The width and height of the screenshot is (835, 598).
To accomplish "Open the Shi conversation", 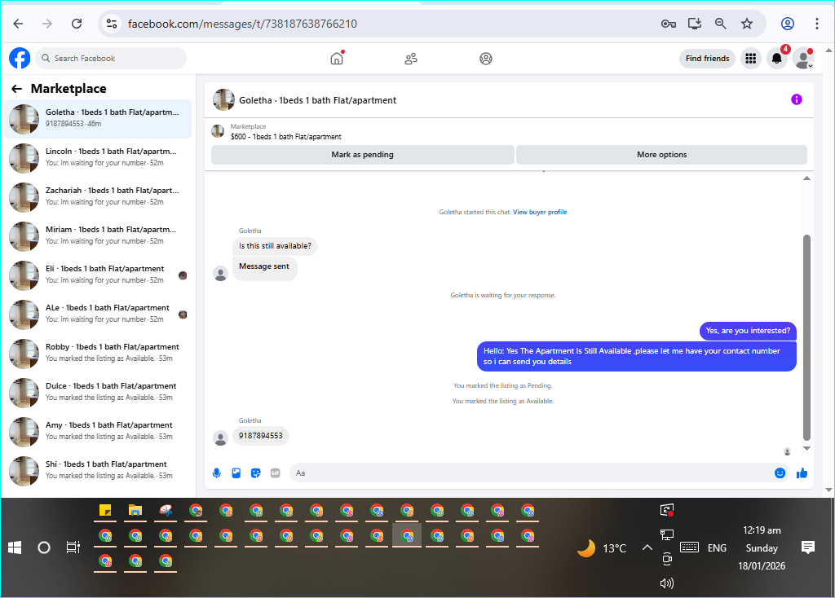I will pos(98,470).
